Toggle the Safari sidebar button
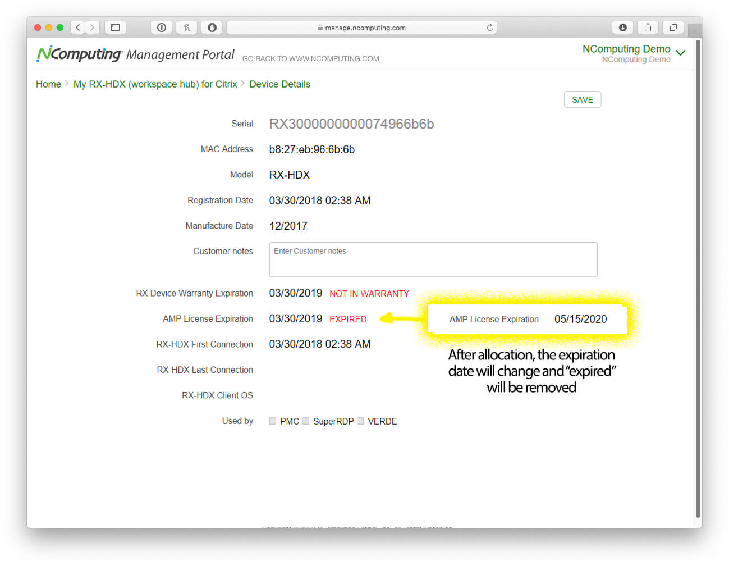Image resolution: width=729 pixels, height=565 pixels. pos(115,27)
